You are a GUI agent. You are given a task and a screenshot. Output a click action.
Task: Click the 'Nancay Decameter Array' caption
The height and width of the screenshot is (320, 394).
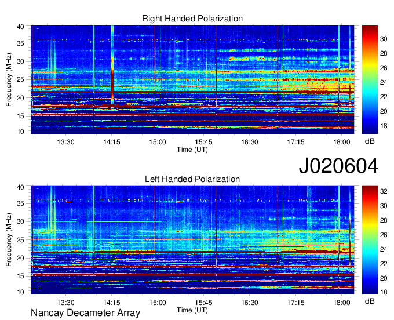click(85, 313)
